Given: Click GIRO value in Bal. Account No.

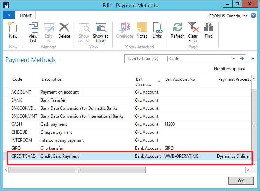Looking at the screenshot, I should click(x=169, y=148).
